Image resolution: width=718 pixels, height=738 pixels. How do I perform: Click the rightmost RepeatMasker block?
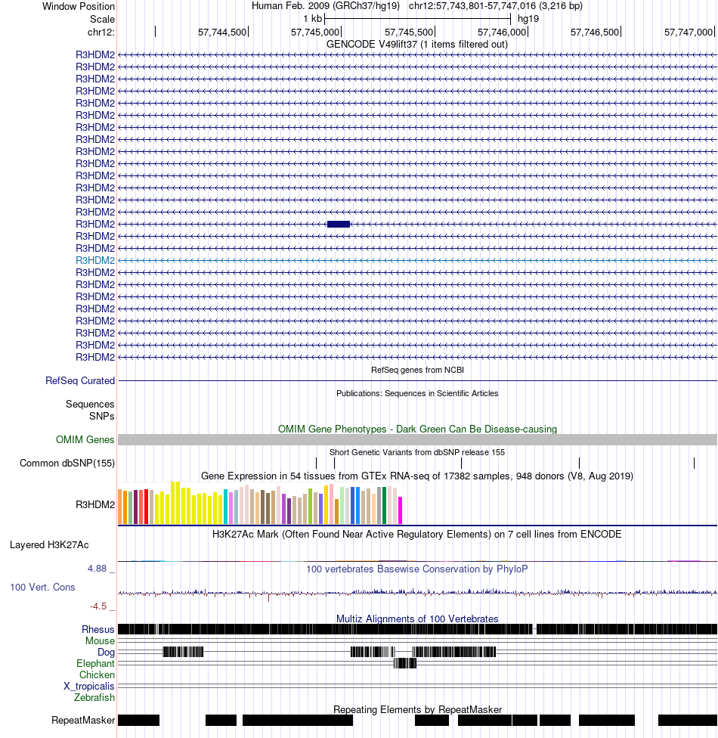[x=688, y=720]
